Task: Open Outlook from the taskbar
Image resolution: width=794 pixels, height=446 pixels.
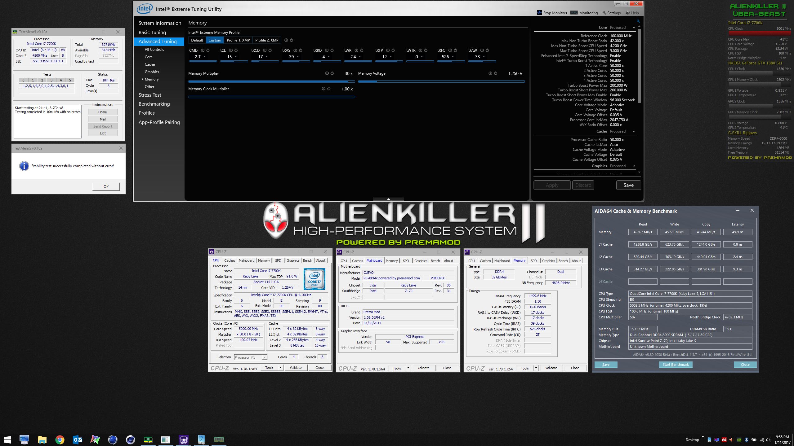Action: tap(78, 439)
